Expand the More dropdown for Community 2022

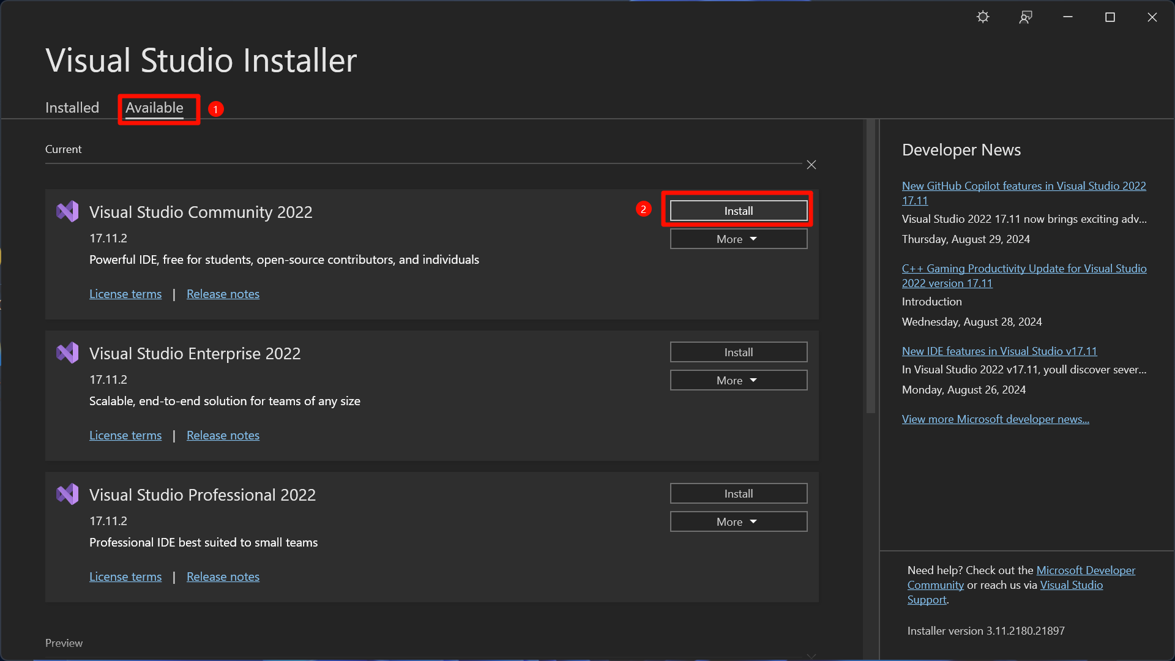point(739,239)
